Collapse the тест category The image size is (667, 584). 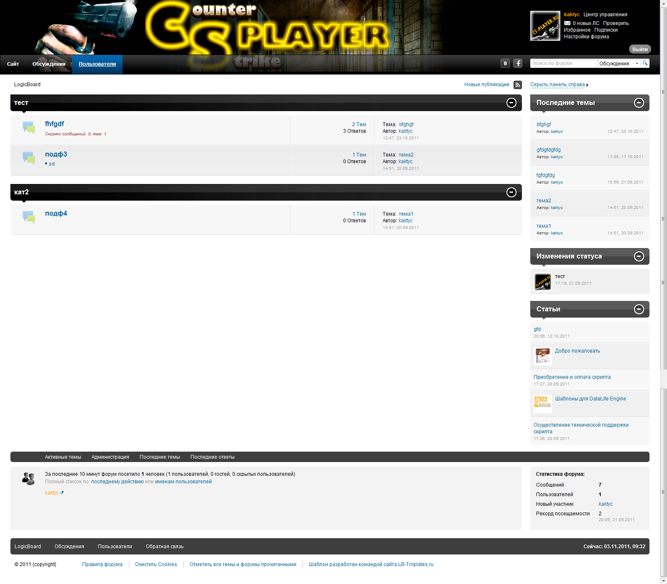click(512, 103)
